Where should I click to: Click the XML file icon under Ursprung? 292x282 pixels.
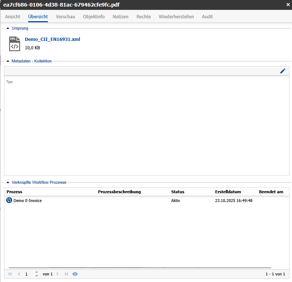[15, 43]
